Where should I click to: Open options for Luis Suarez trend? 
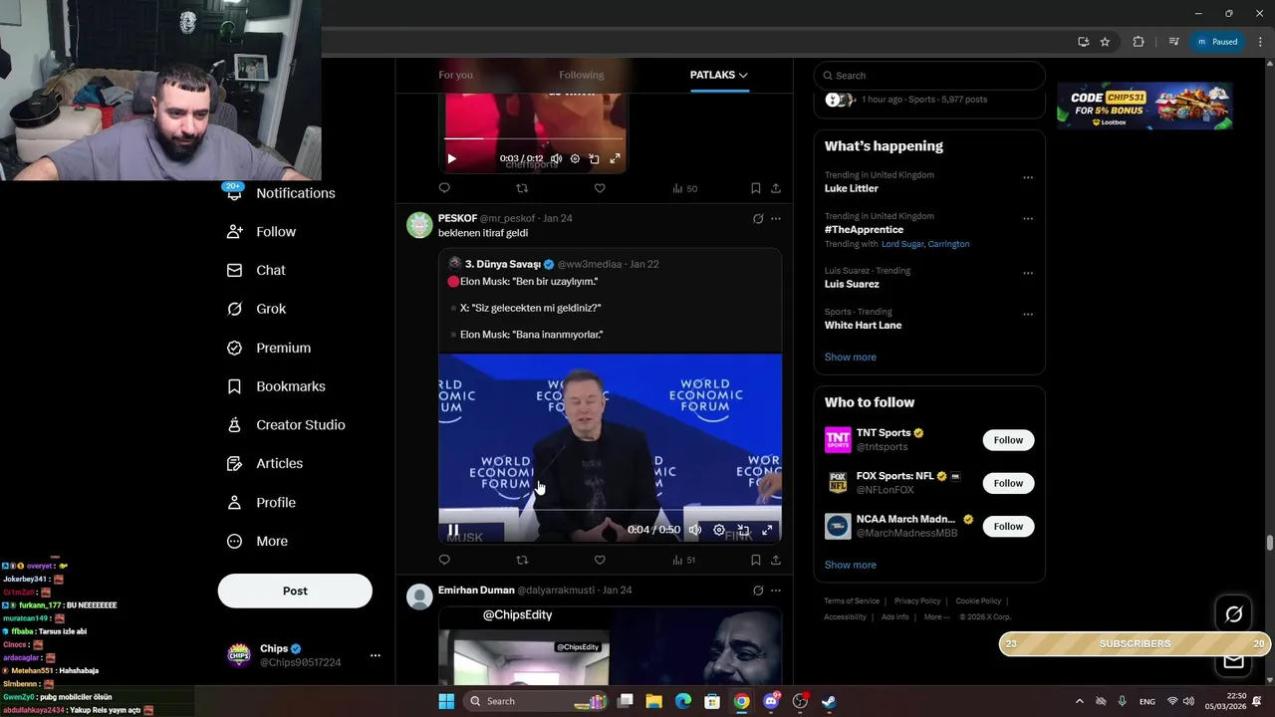tap(1028, 273)
